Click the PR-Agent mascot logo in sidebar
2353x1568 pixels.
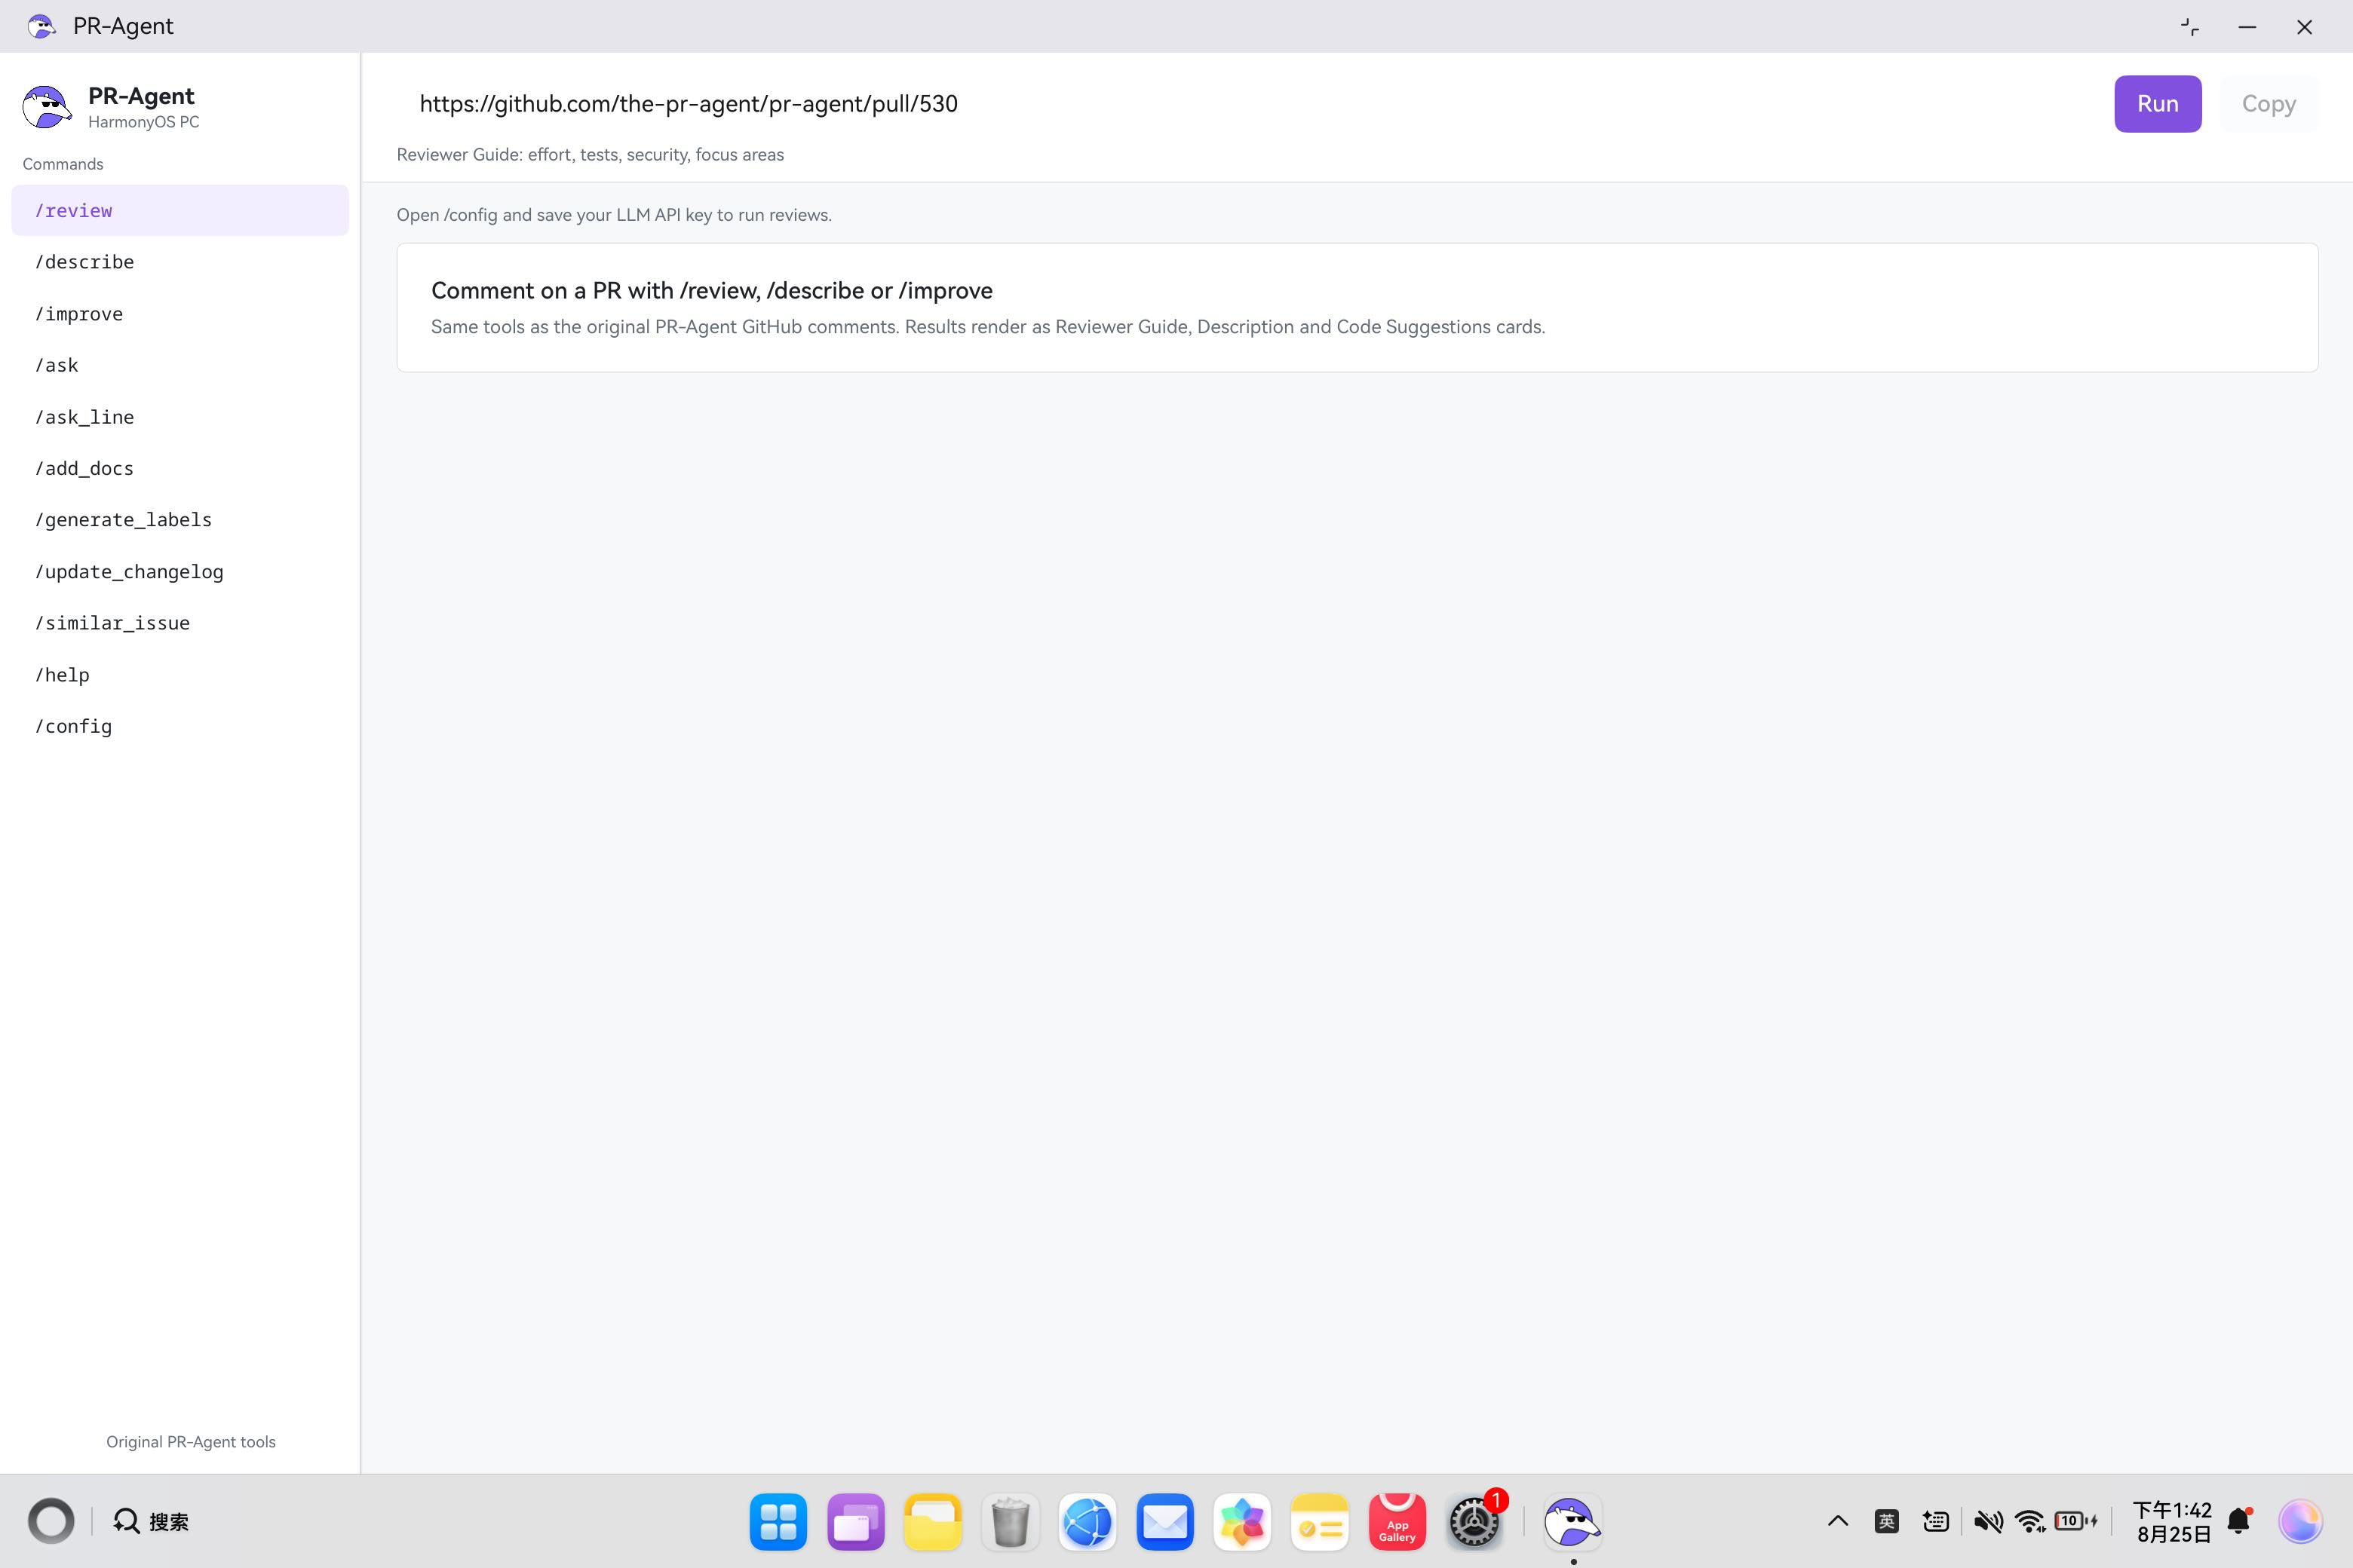pyautogui.click(x=47, y=107)
